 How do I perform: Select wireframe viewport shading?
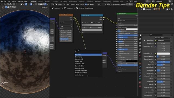pos(39,4)
